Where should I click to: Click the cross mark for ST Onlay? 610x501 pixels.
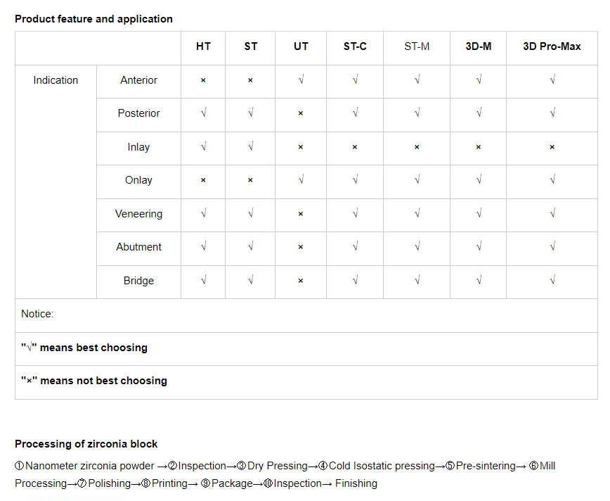(250, 180)
